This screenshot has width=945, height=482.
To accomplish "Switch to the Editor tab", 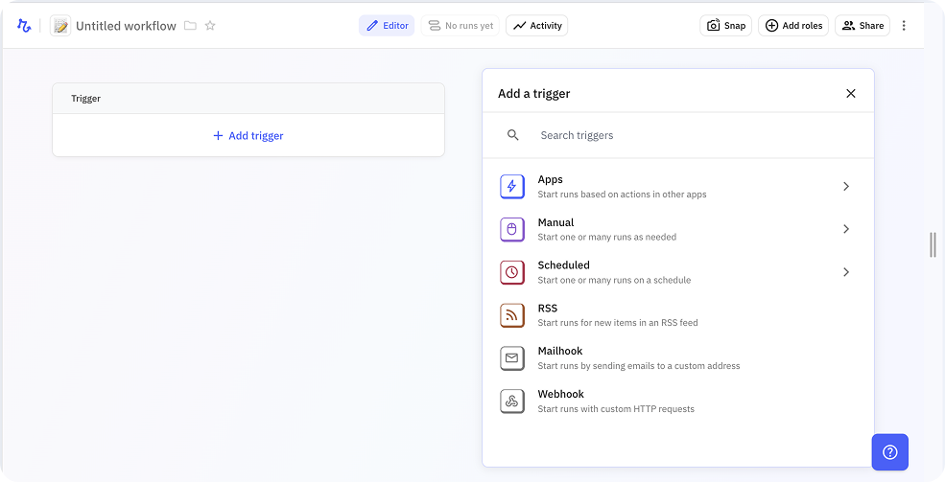I will [x=387, y=26].
